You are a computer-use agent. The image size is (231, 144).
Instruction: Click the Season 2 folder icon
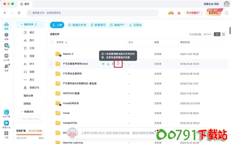[x=58, y=54]
